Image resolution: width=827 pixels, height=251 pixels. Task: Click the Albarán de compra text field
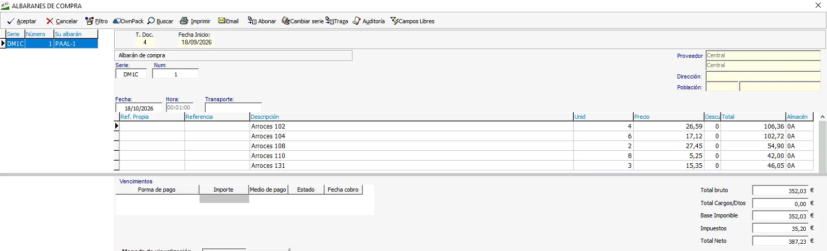tap(233, 55)
